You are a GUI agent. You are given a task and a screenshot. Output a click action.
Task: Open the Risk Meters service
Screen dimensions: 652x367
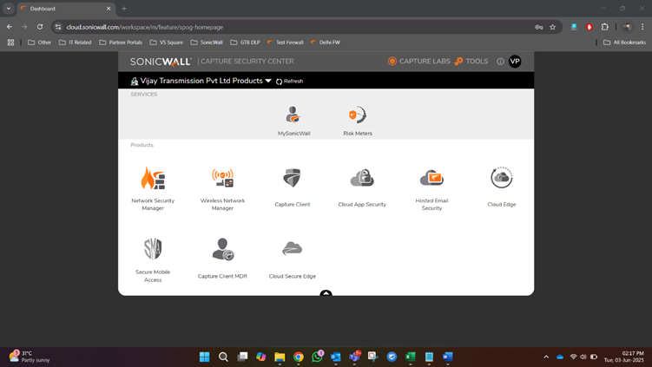(x=358, y=120)
